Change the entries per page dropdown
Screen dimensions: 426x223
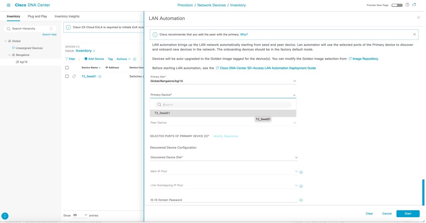point(80,216)
